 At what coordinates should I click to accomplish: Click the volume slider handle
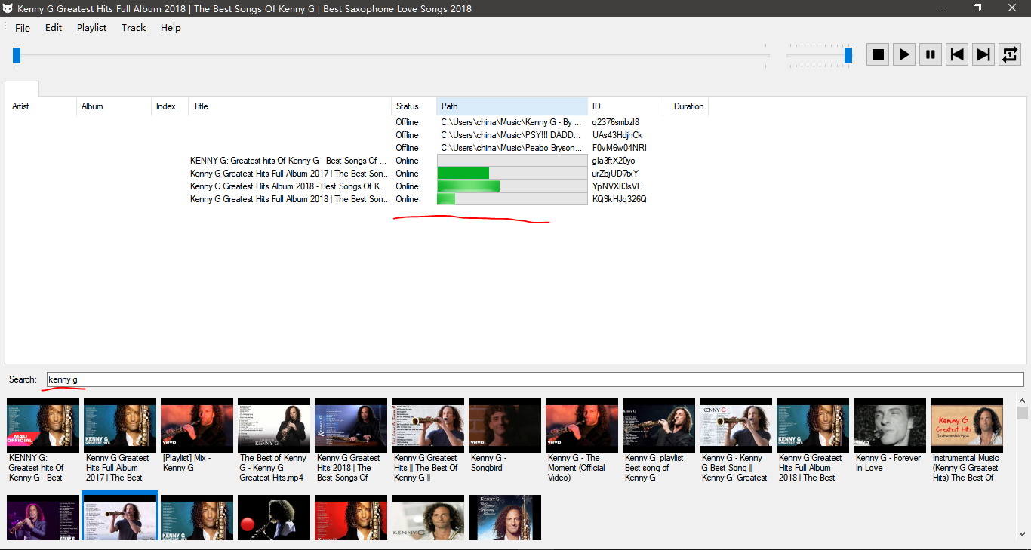click(x=848, y=55)
